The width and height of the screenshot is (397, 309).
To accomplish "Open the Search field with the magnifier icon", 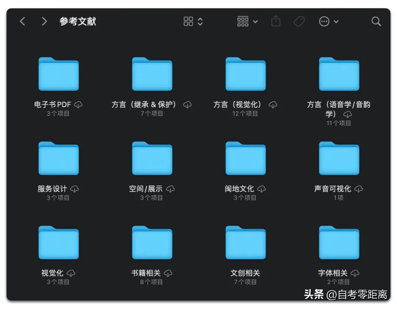I will [376, 21].
